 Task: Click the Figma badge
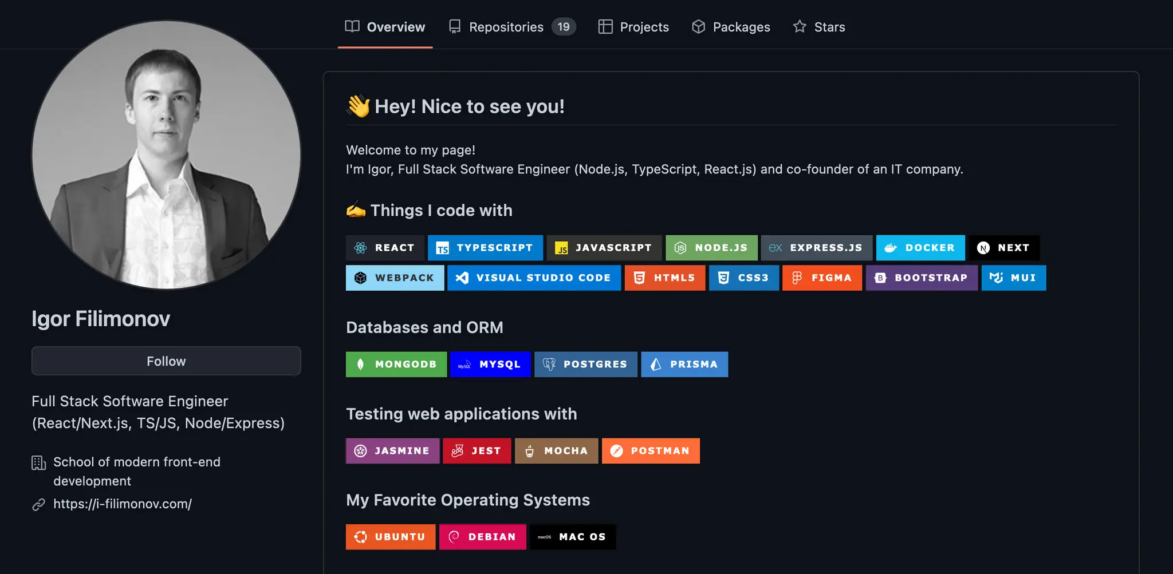click(x=822, y=278)
